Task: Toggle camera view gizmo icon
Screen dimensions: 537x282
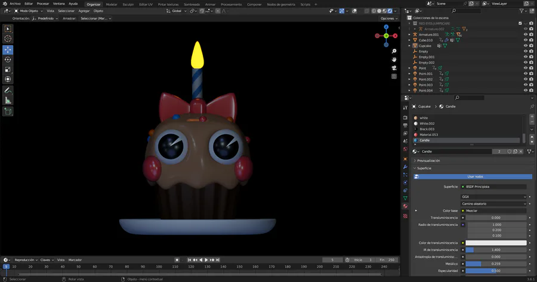Action: (x=394, y=68)
